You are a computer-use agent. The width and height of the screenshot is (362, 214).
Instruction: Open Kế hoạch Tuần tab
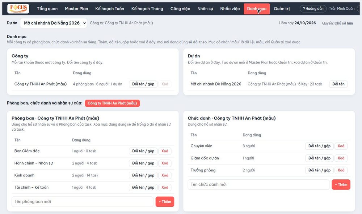coord(110,9)
